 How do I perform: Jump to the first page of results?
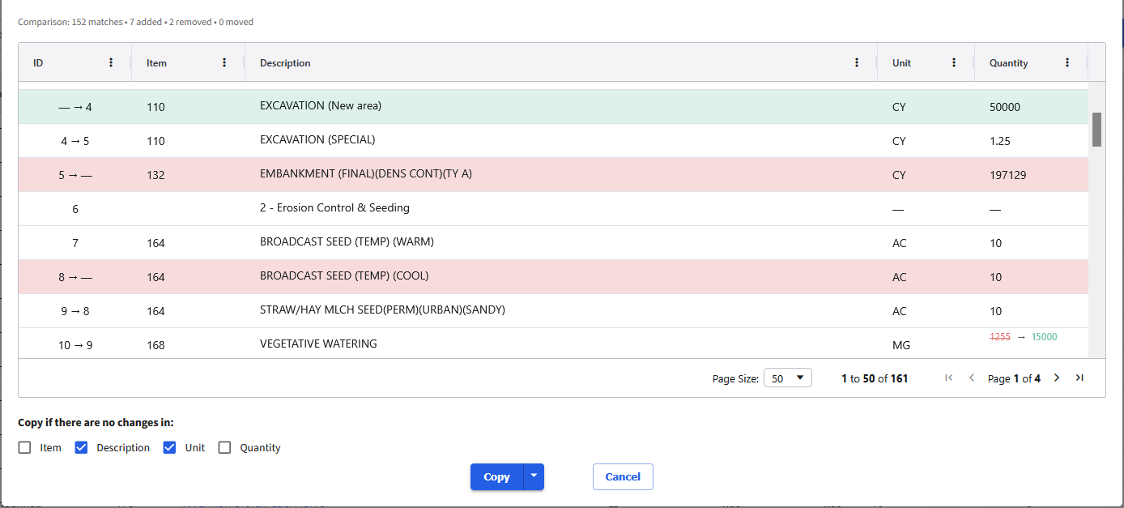(948, 378)
